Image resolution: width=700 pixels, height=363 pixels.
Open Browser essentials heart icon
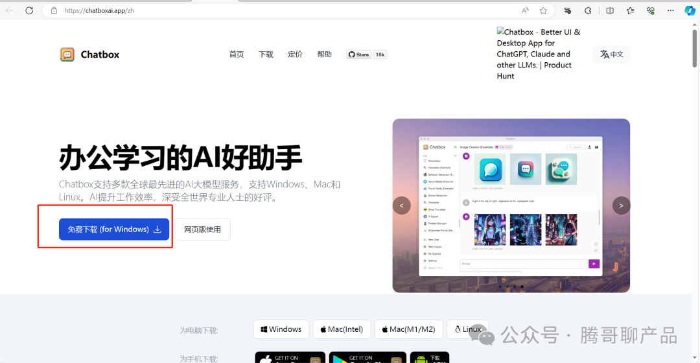pyautogui.click(x=651, y=10)
